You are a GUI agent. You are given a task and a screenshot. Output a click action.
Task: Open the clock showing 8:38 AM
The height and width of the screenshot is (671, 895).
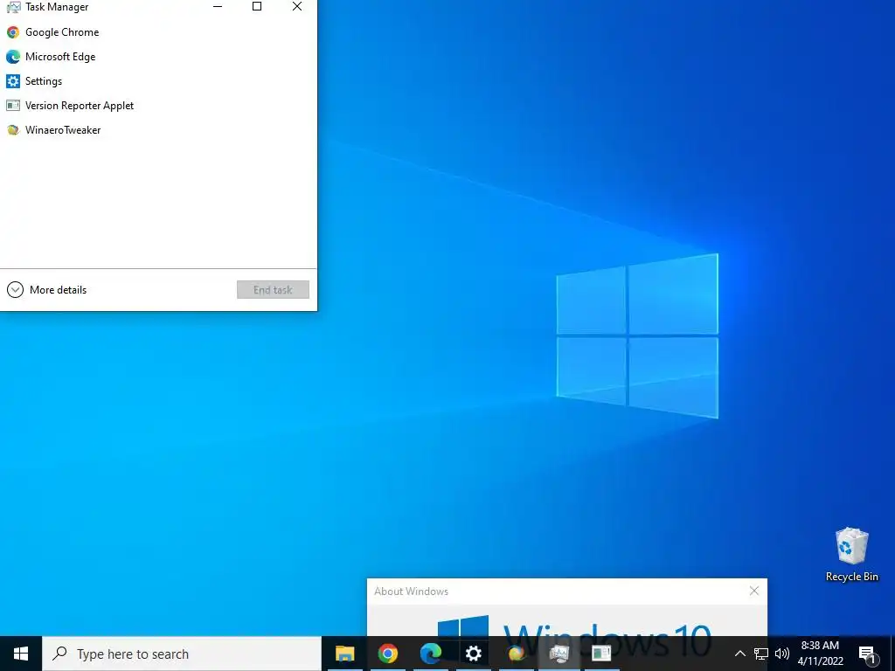click(x=820, y=654)
